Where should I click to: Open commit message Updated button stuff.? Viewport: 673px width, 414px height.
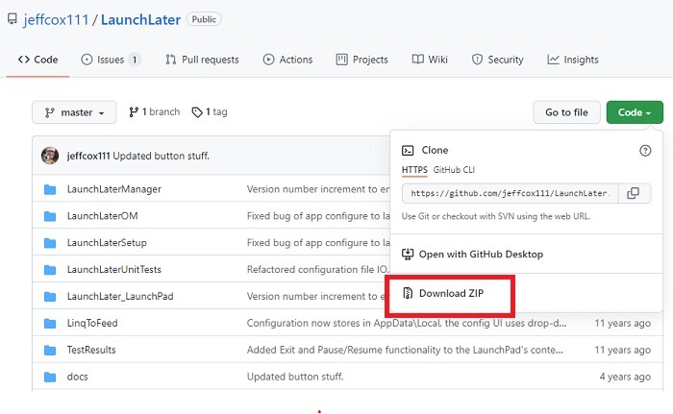(161, 156)
